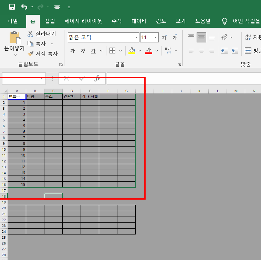Click cell containing 기타 사항

(90, 97)
